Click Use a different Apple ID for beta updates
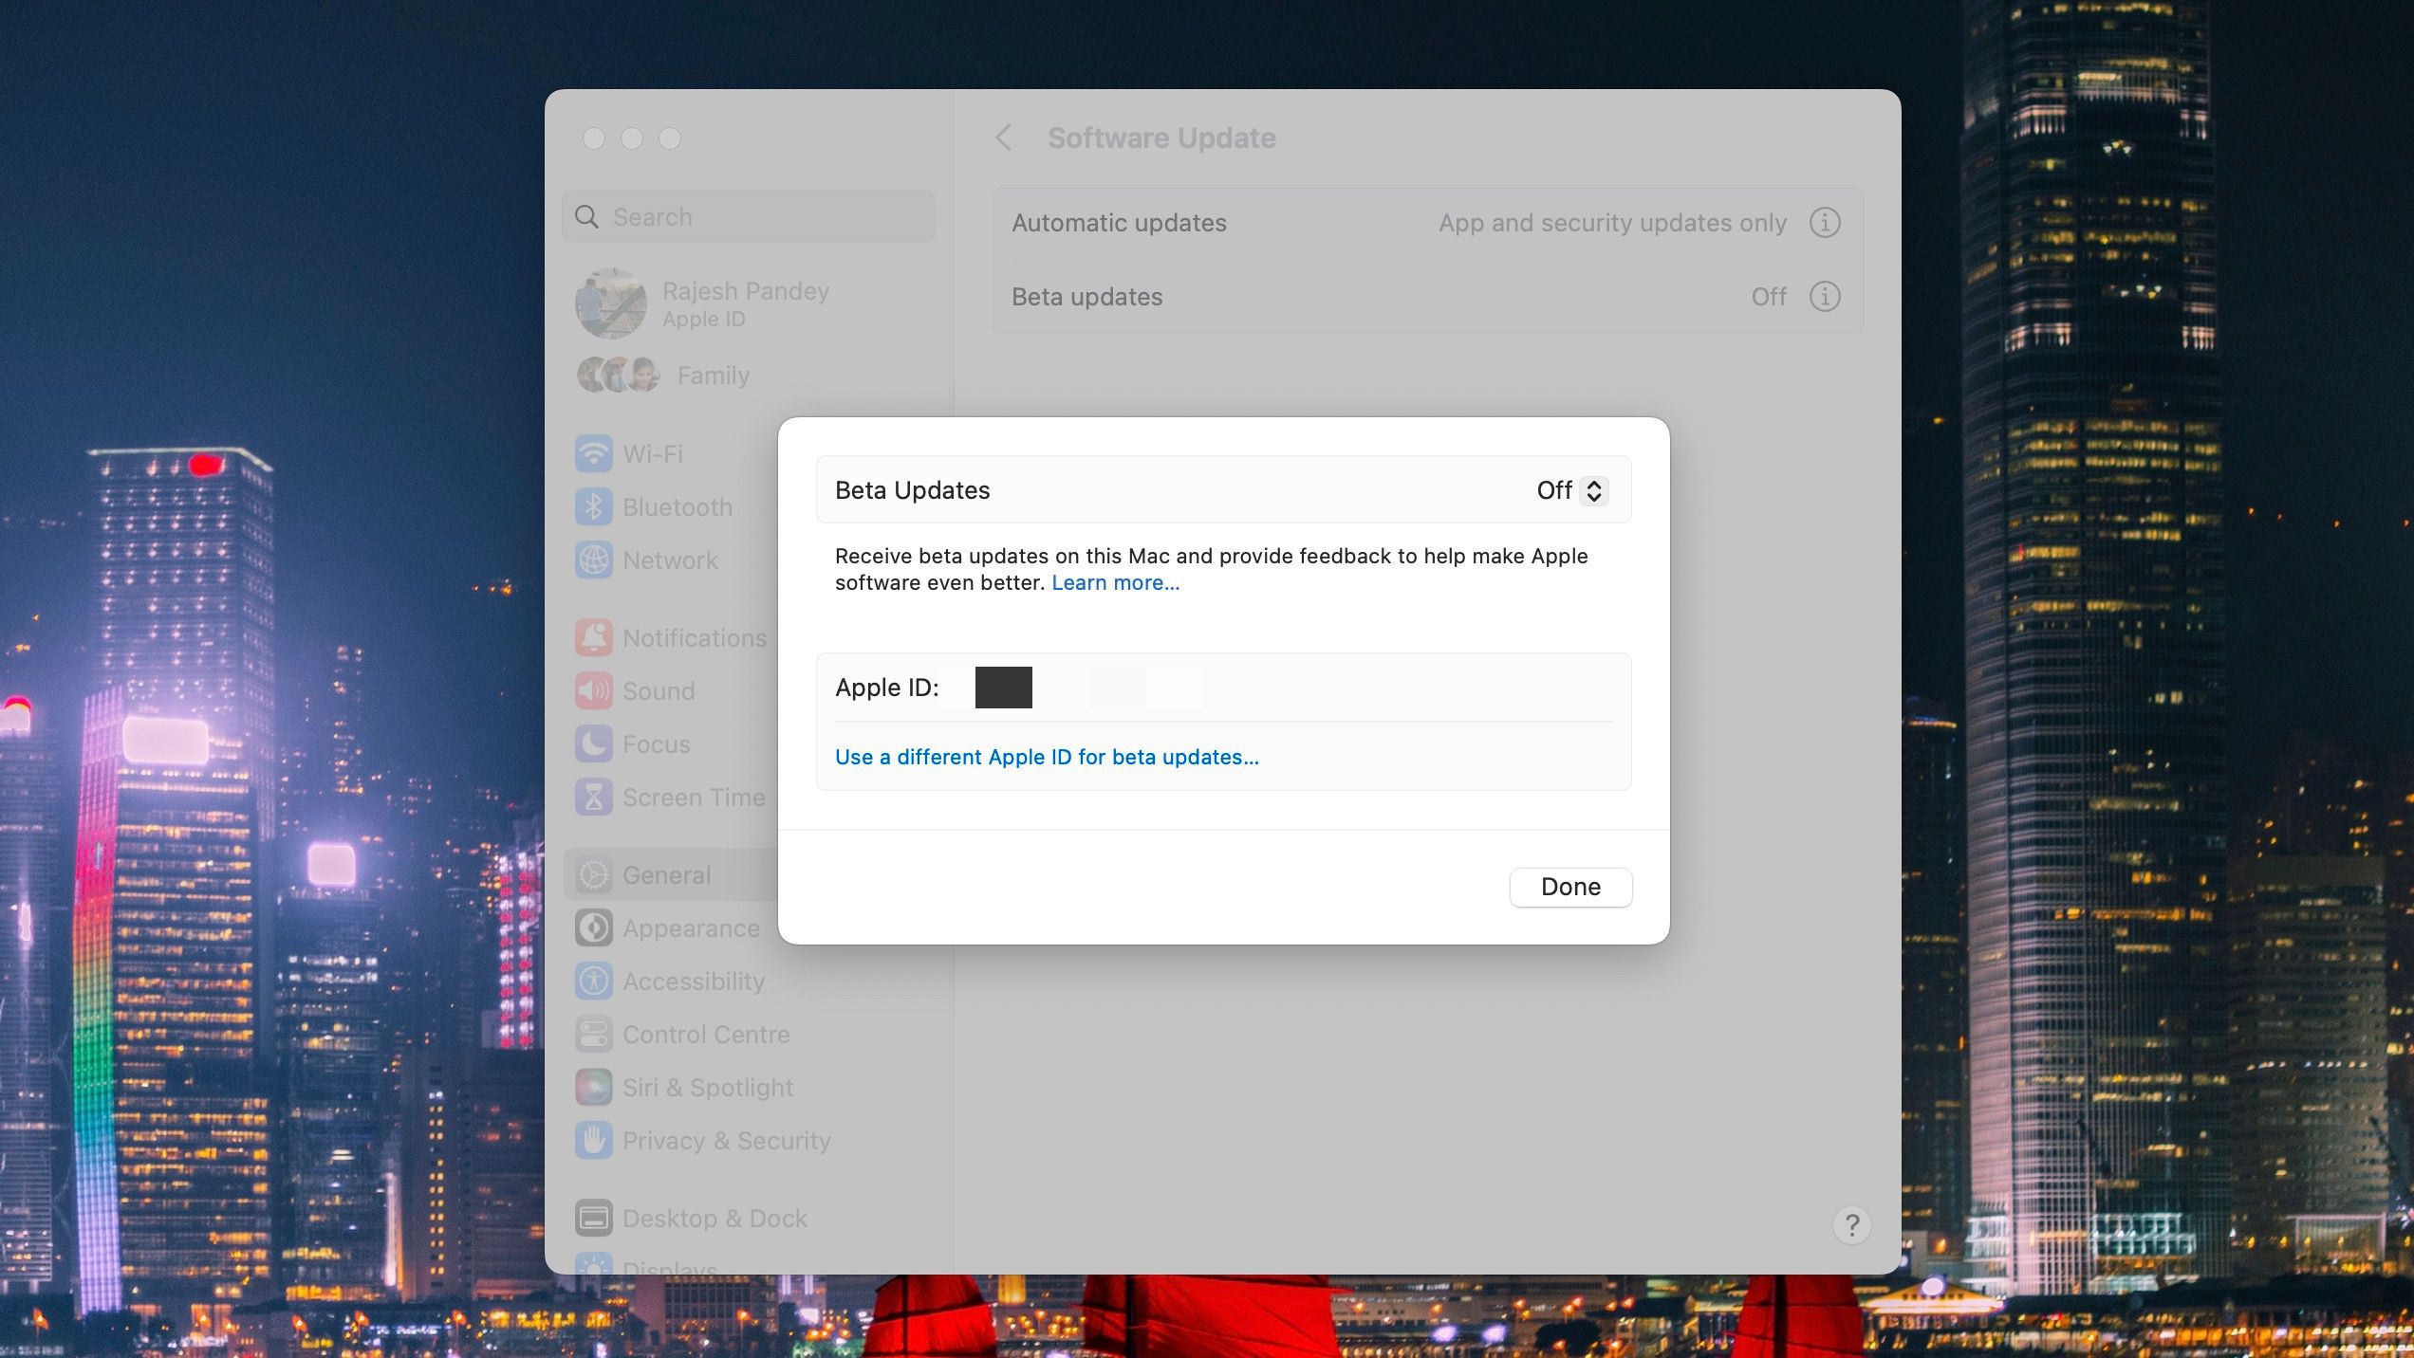This screenshot has width=2414, height=1358. pos(1047,757)
